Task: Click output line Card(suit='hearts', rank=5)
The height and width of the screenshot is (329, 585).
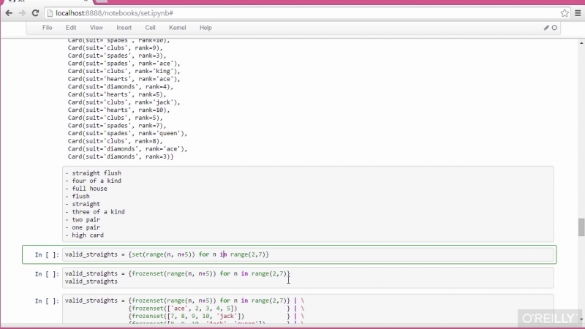Action: point(117,94)
